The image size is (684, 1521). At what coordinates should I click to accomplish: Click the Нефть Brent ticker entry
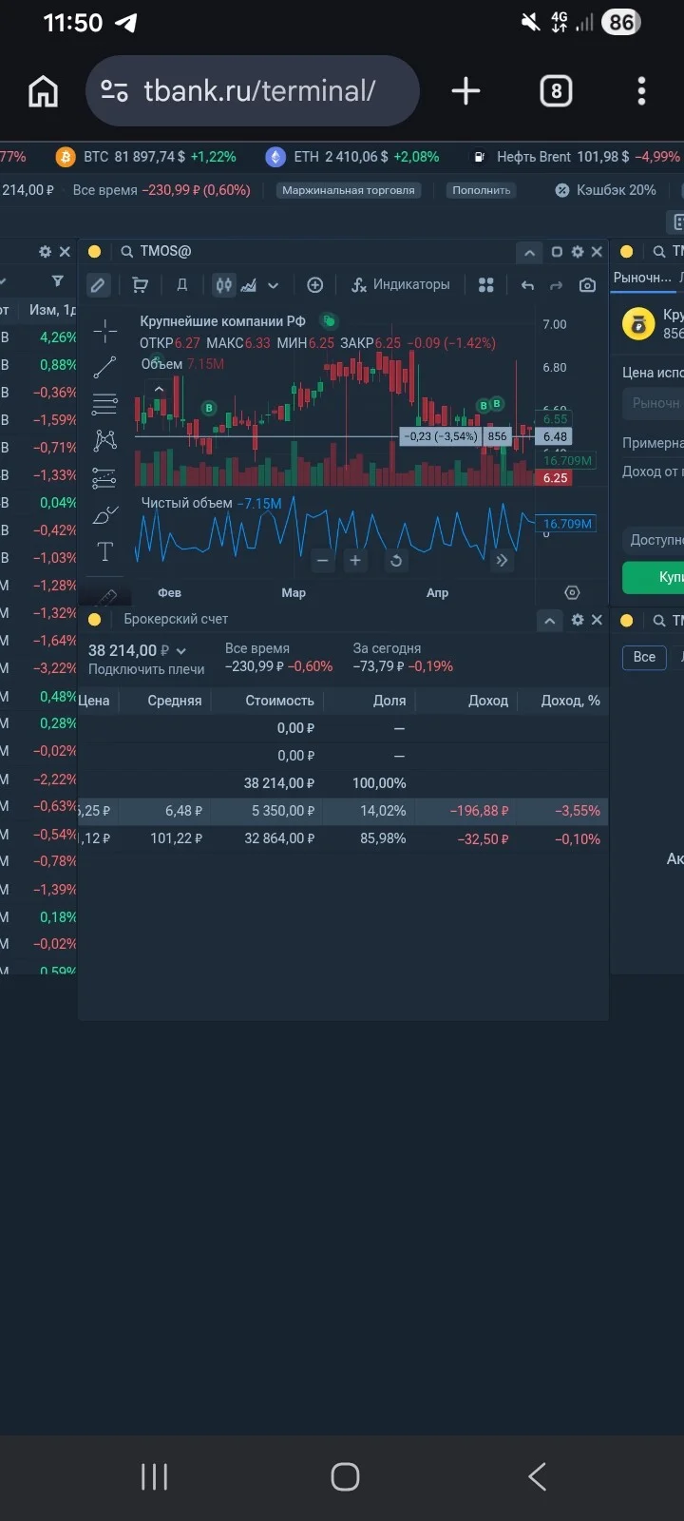click(x=577, y=157)
